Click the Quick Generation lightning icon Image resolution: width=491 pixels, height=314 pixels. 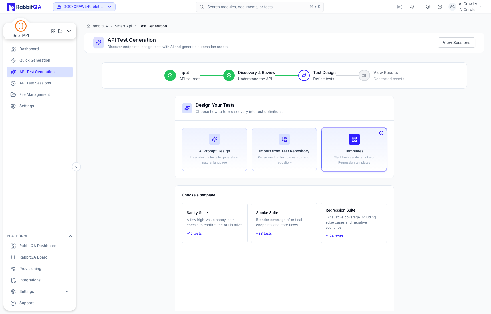pyautogui.click(x=13, y=61)
